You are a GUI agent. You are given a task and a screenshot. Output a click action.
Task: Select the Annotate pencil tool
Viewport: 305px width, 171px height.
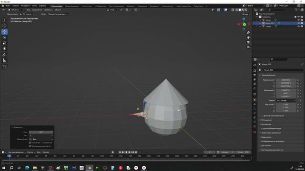tap(4, 55)
